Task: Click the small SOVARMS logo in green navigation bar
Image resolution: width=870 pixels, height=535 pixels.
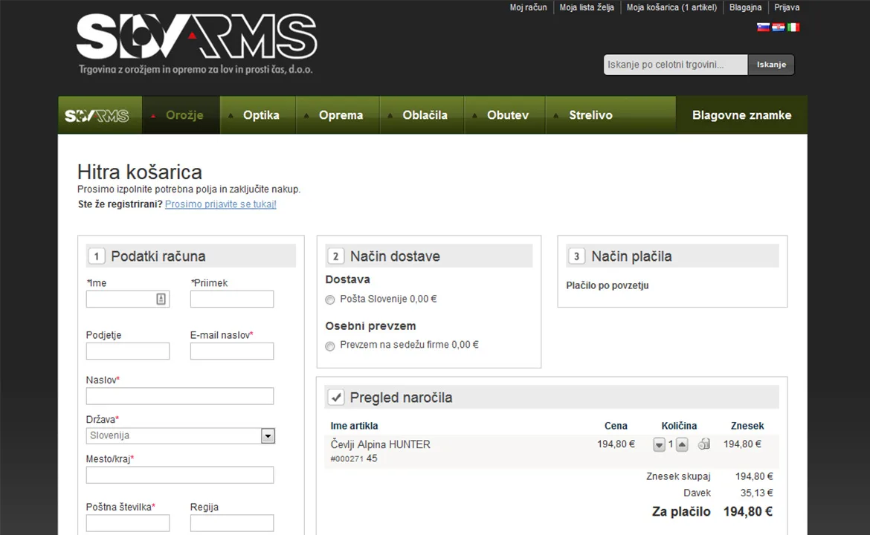Action: (97, 115)
